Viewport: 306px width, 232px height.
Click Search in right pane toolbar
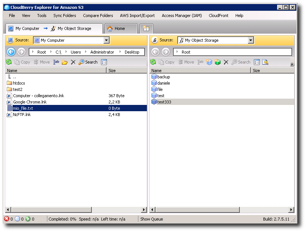pyautogui.click(x=241, y=62)
